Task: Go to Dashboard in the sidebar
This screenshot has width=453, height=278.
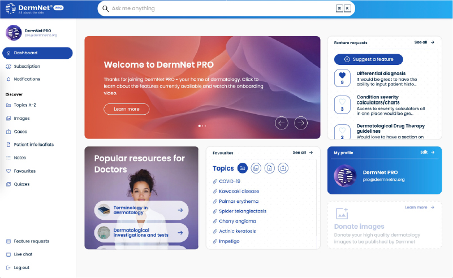Action: [x=37, y=53]
